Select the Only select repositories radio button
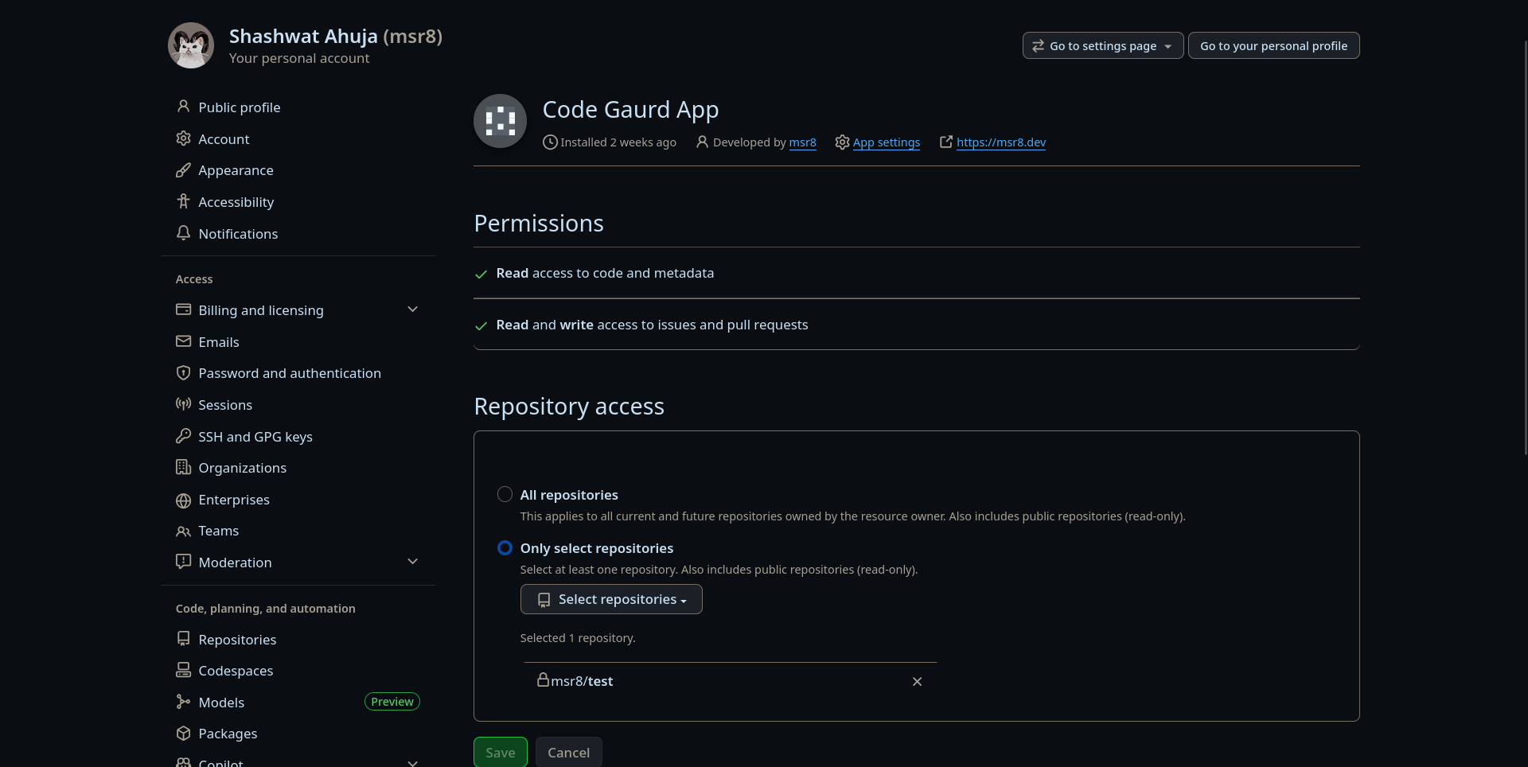The image size is (1528, 767). (x=505, y=547)
